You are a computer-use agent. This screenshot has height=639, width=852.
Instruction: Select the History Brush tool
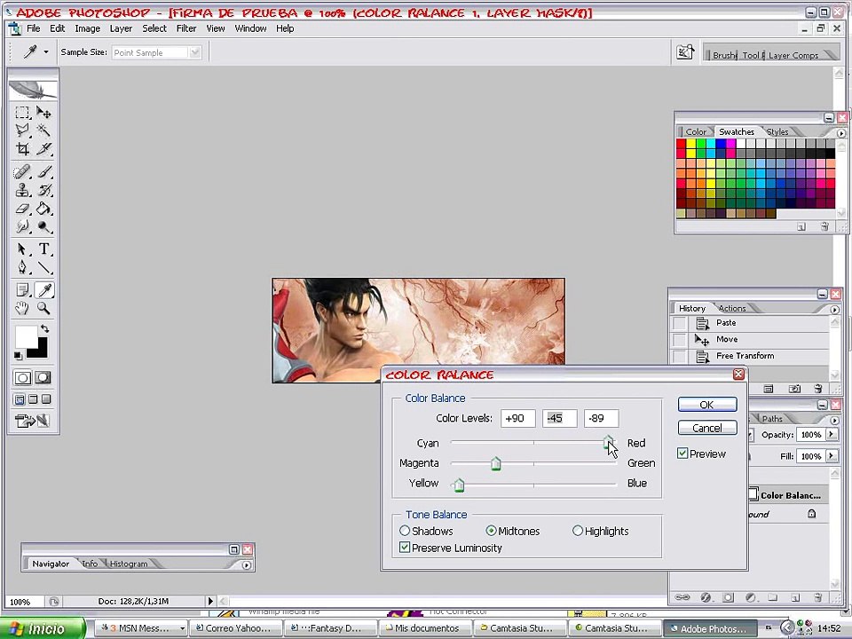(43, 190)
